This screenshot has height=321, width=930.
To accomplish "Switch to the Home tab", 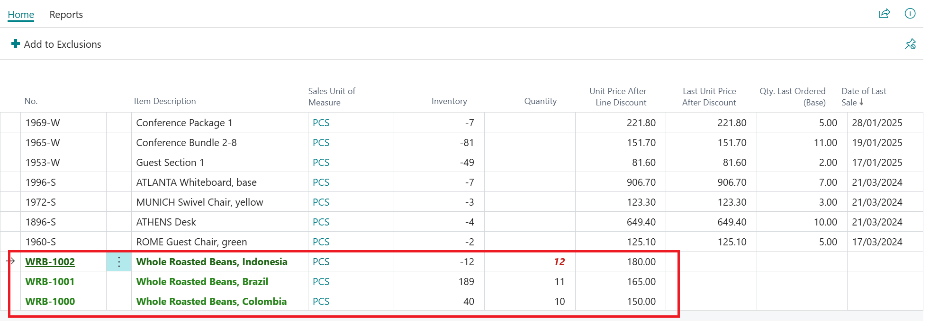I will 20,14.
